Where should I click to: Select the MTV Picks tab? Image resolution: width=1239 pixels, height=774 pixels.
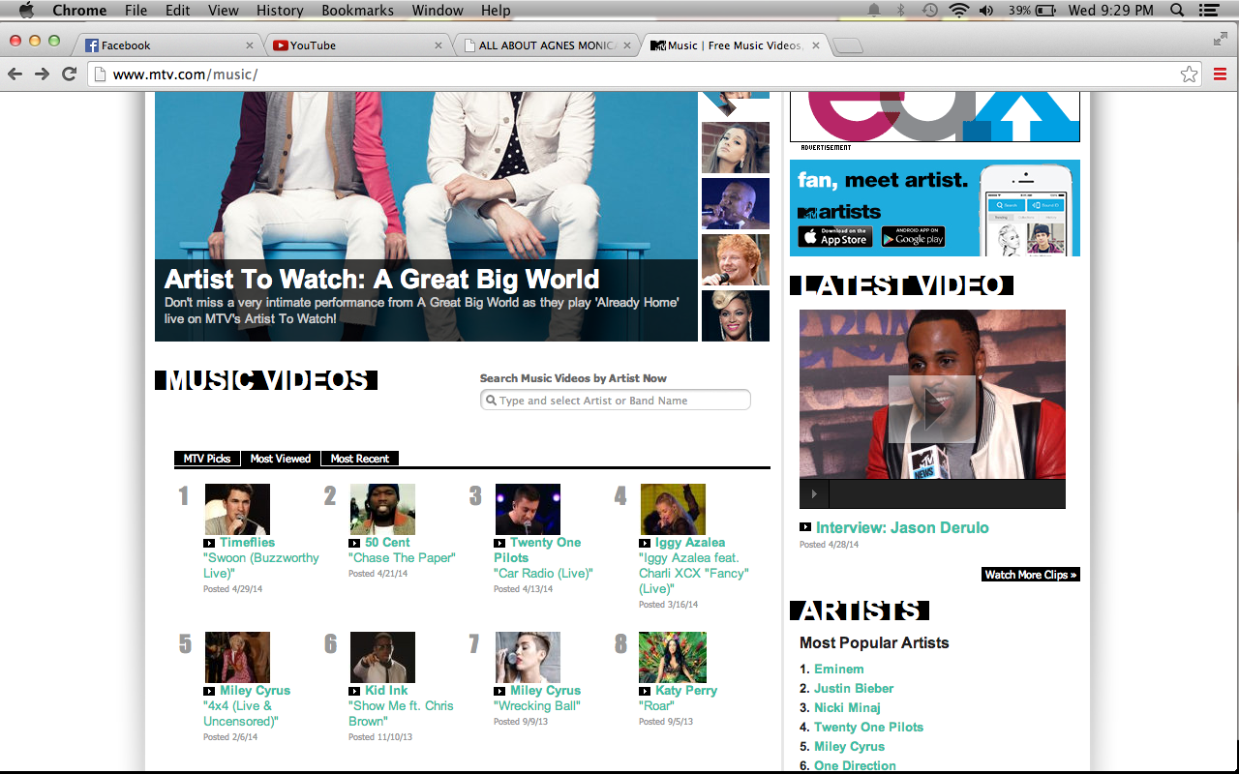(x=207, y=459)
